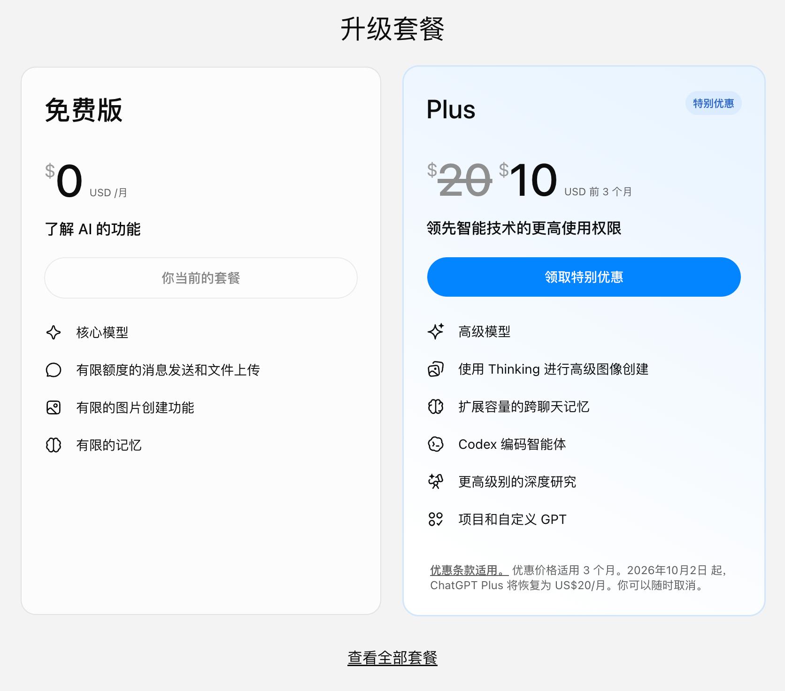Click the 免费版 plan title
The image size is (785, 691).
point(84,110)
